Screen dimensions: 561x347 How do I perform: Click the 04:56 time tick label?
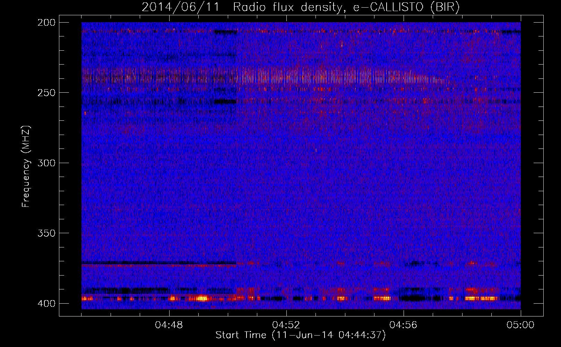pos(403,325)
